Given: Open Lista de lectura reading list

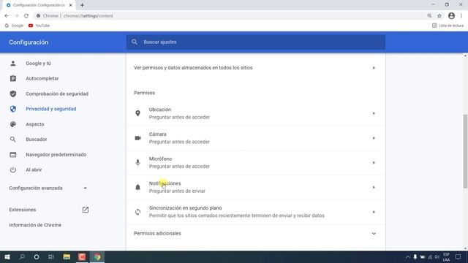Looking at the screenshot, I should 448,26.
